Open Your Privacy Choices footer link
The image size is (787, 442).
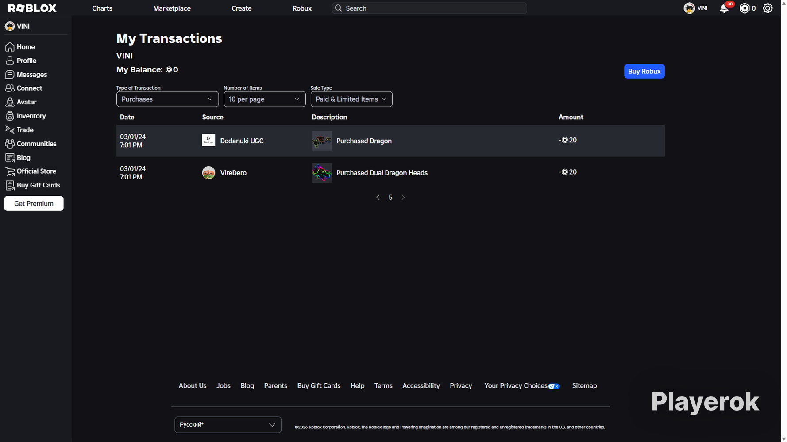coord(522,386)
